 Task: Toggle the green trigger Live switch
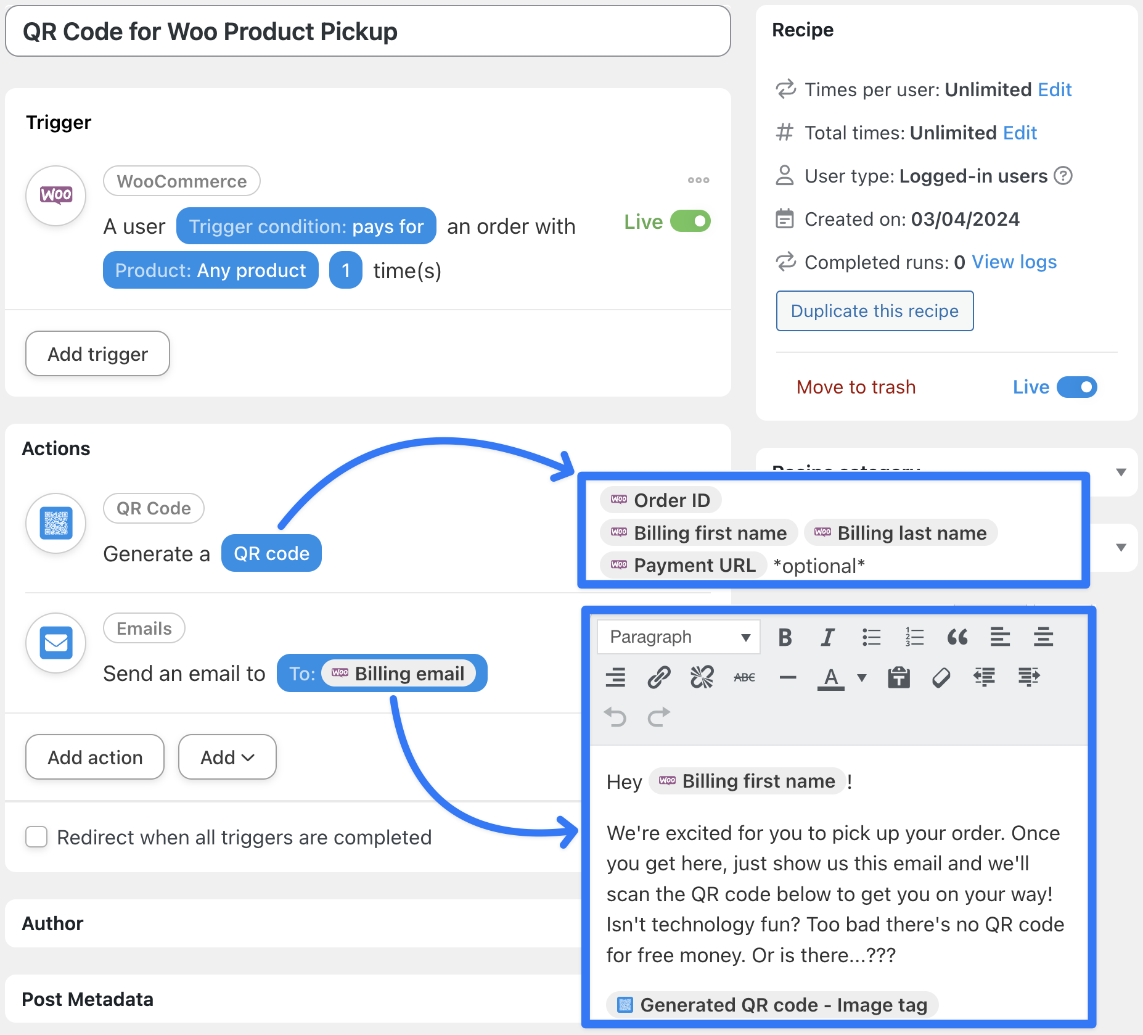[x=690, y=221]
